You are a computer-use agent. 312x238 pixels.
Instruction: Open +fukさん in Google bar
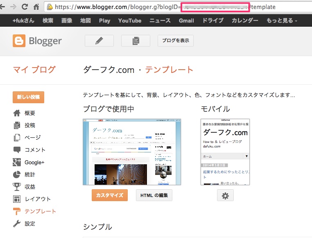[23, 20]
